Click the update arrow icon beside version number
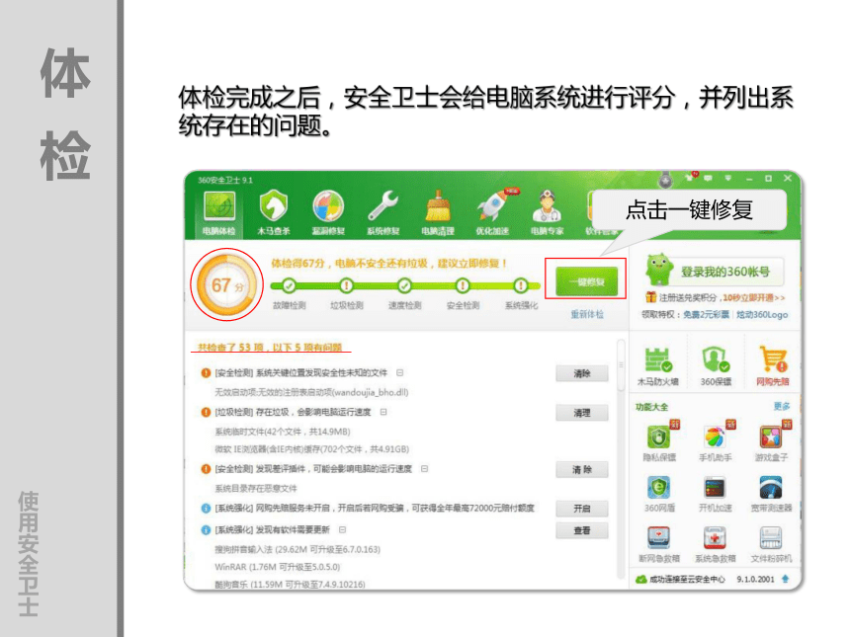This screenshot has width=850, height=637. click(785, 579)
